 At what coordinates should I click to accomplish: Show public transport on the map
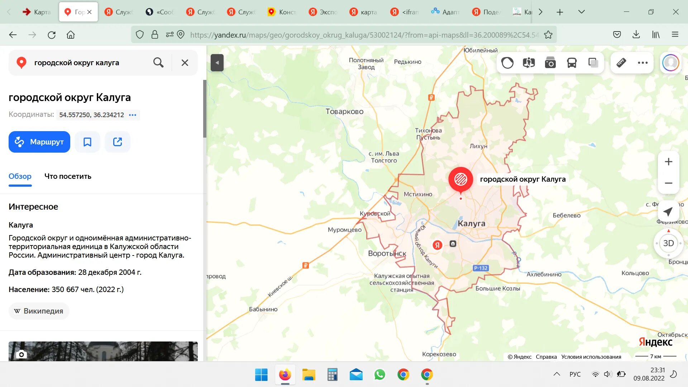[x=572, y=63]
